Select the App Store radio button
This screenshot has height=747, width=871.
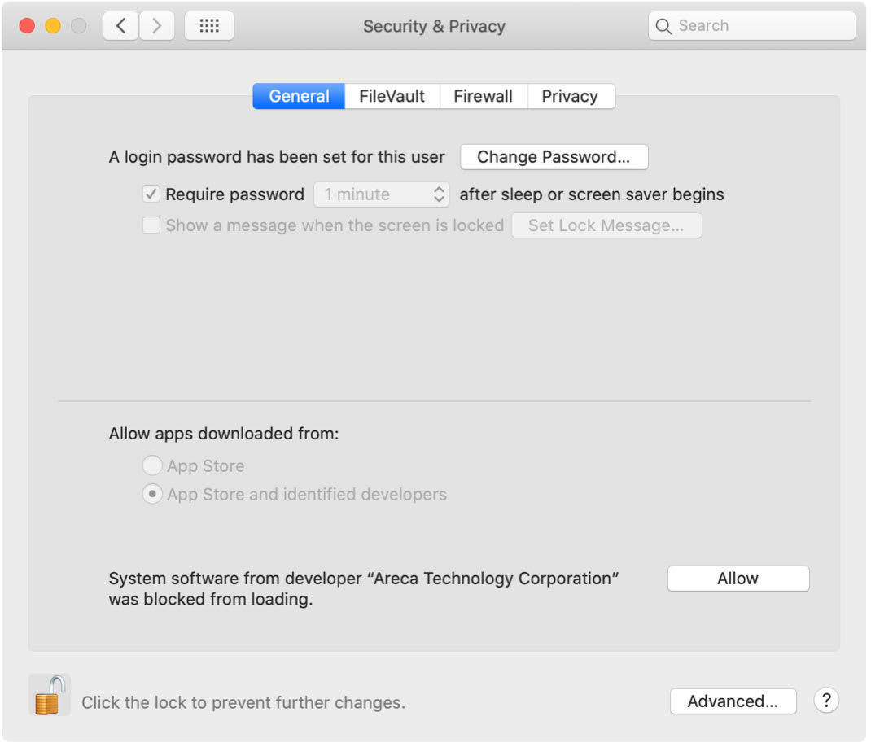[x=152, y=465]
